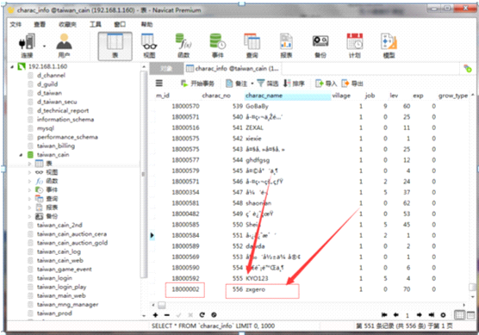The image size is (479, 335).
Task: Refresh the table data
Action: point(202,315)
